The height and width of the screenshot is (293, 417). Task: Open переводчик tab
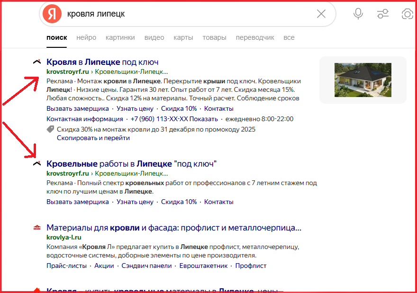tap(255, 37)
